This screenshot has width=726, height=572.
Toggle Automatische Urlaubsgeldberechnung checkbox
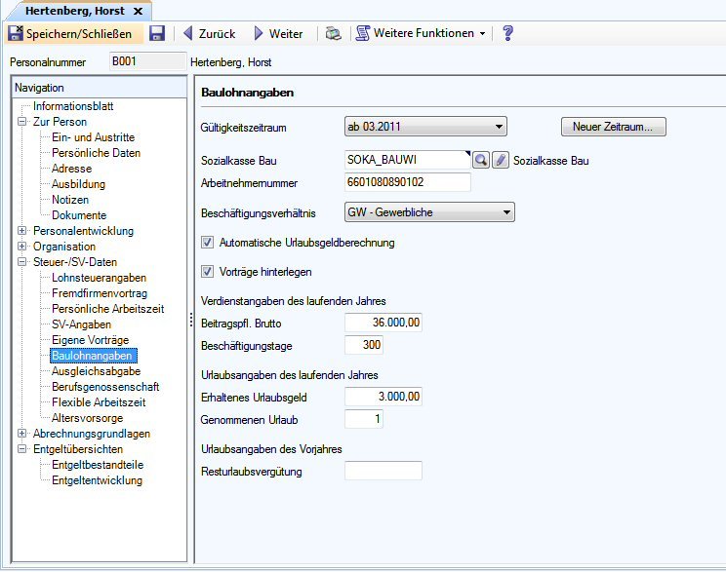[207, 243]
